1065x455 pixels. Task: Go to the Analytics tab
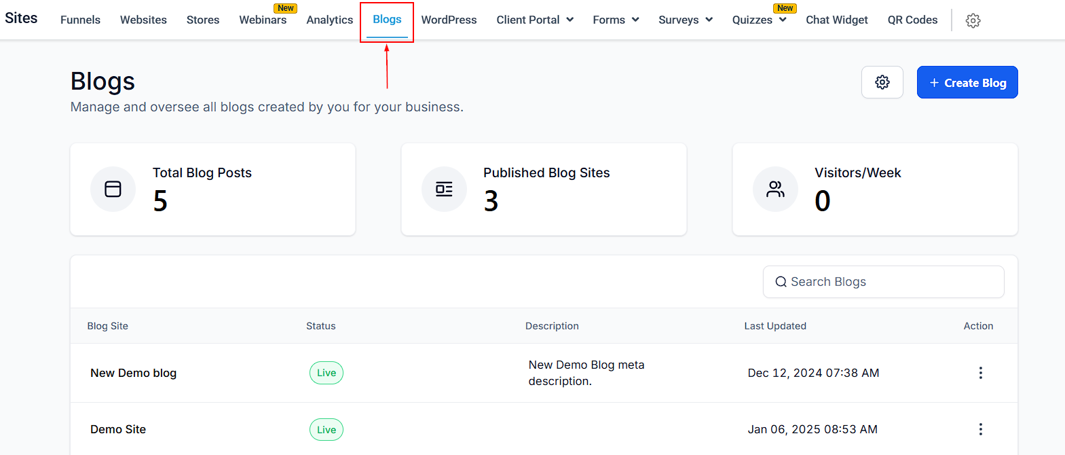(x=329, y=20)
